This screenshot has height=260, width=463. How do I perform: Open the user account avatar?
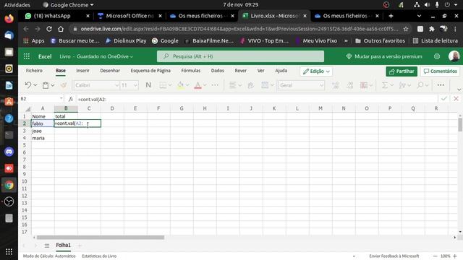(x=454, y=56)
